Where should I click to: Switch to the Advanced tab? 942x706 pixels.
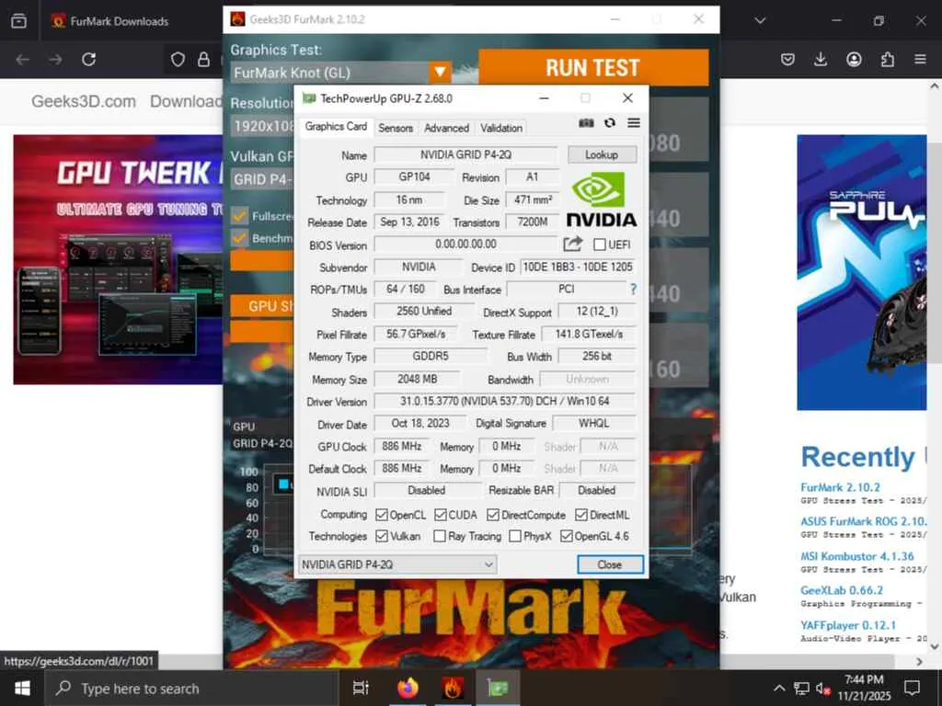coord(446,128)
